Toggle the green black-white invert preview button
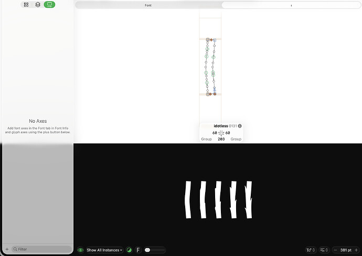 click(129, 250)
